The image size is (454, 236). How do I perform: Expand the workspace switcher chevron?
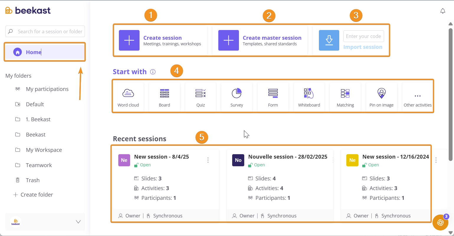click(x=78, y=222)
